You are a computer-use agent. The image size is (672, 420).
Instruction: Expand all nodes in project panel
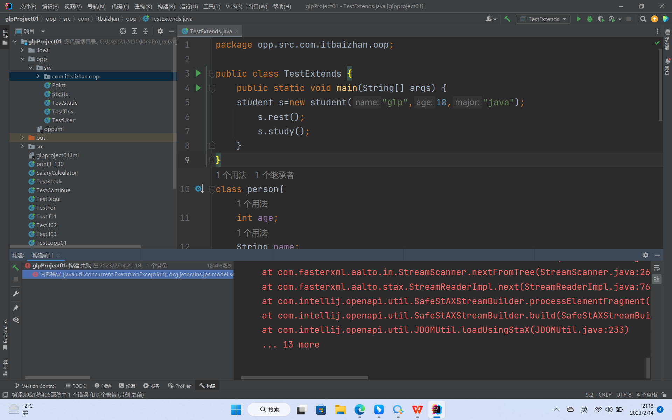point(134,31)
